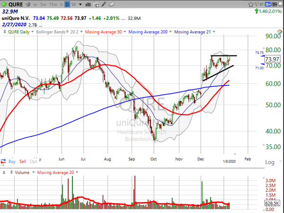The height and width of the screenshot is (213, 284).
Task: Click the Moving Average 21 label
Action: pos(193,32)
